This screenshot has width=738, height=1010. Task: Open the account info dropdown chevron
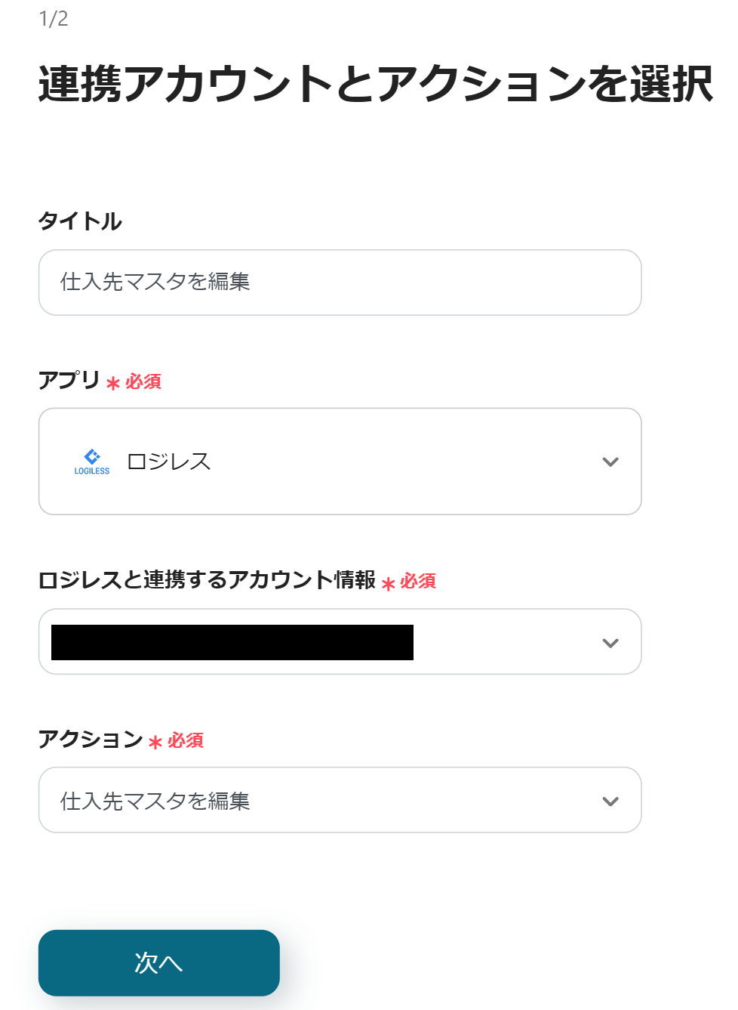[610, 643]
